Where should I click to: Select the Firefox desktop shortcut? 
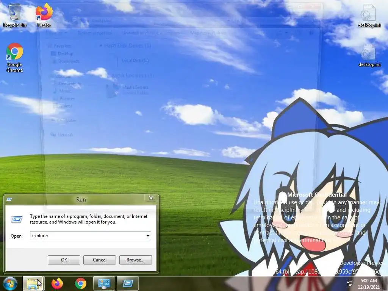click(44, 15)
